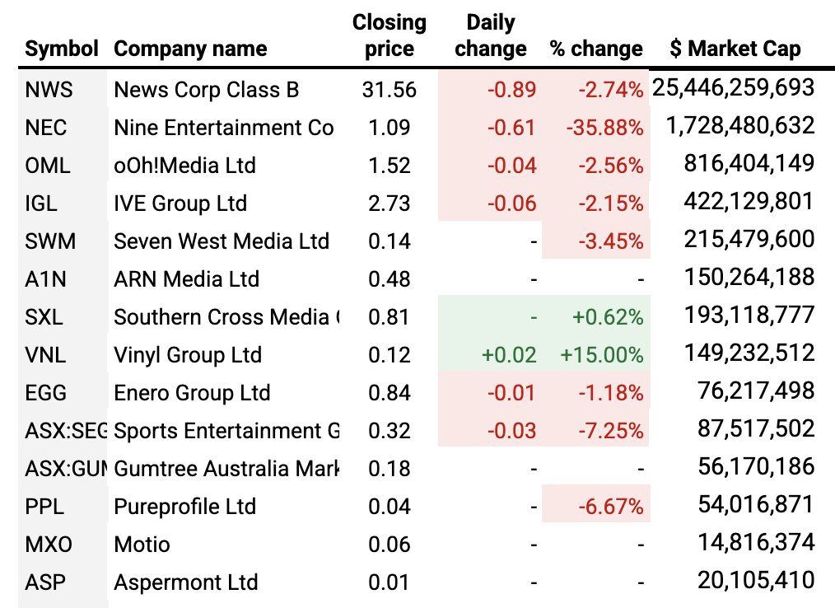Select the MXO symbol cell
The height and width of the screenshot is (608, 835).
(x=48, y=545)
